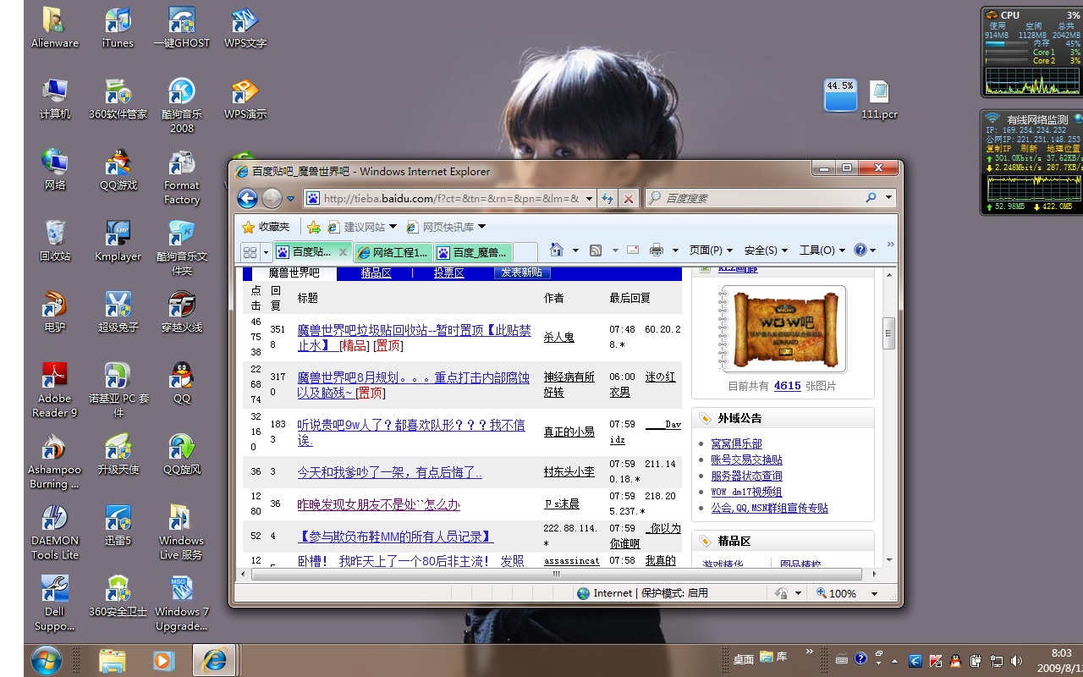
Task: Open the 安全(S) menu
Action: coord(766,250)
